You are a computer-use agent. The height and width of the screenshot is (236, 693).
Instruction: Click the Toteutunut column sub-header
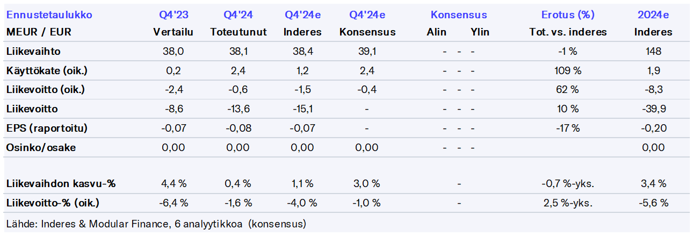click(x=239, y=32)
